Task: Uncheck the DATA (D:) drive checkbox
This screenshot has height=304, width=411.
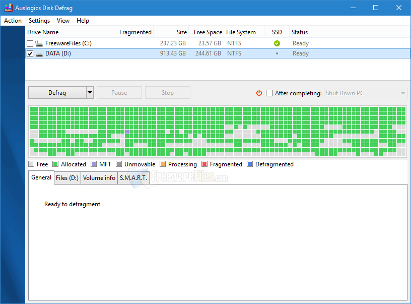Action: [x=30, y=53]
